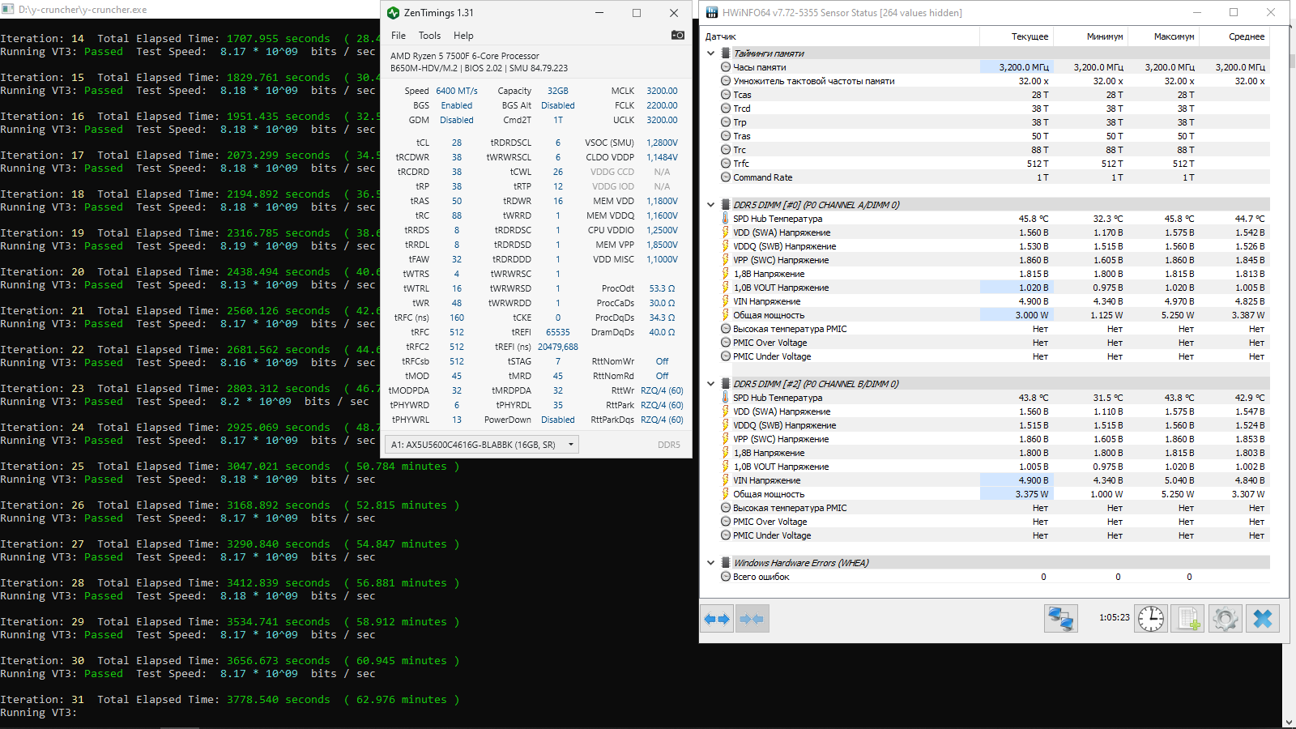Minimize the HWiNFO64 window
Image resolution: width=1296 pixels, height=729 pixels.
[1196, 12]
